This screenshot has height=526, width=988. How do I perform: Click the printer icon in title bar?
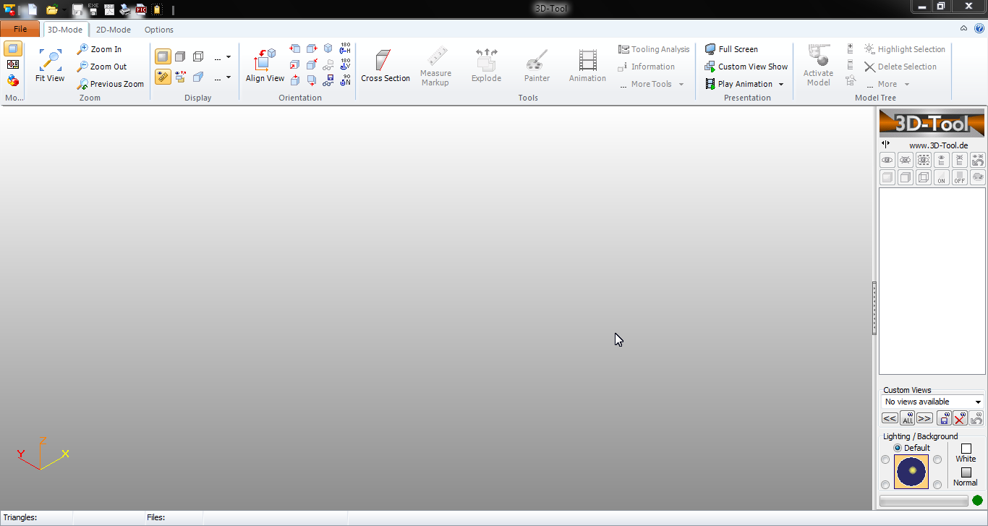(125, 9)
